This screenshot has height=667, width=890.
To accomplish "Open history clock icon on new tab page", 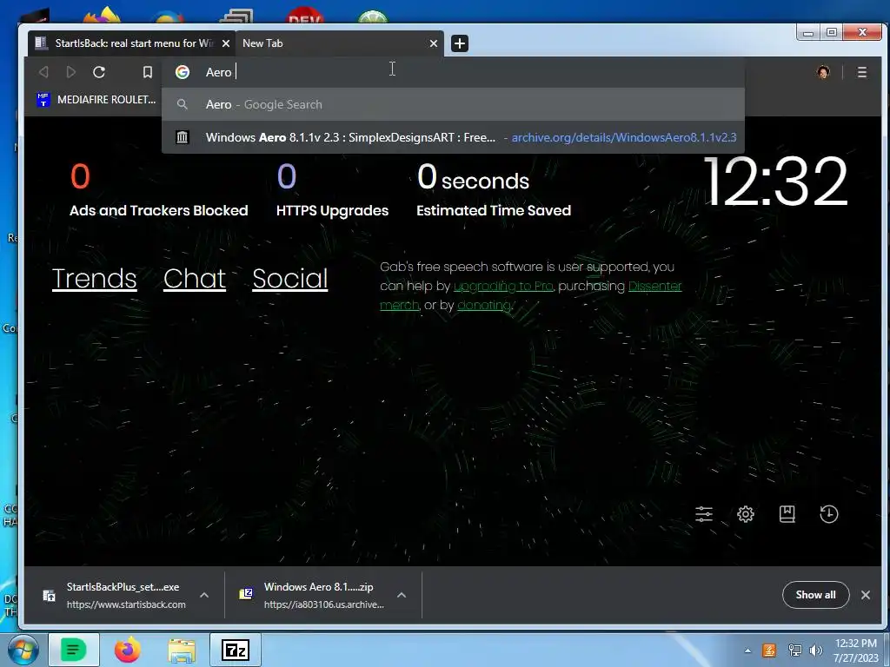I will pos(828,514).
